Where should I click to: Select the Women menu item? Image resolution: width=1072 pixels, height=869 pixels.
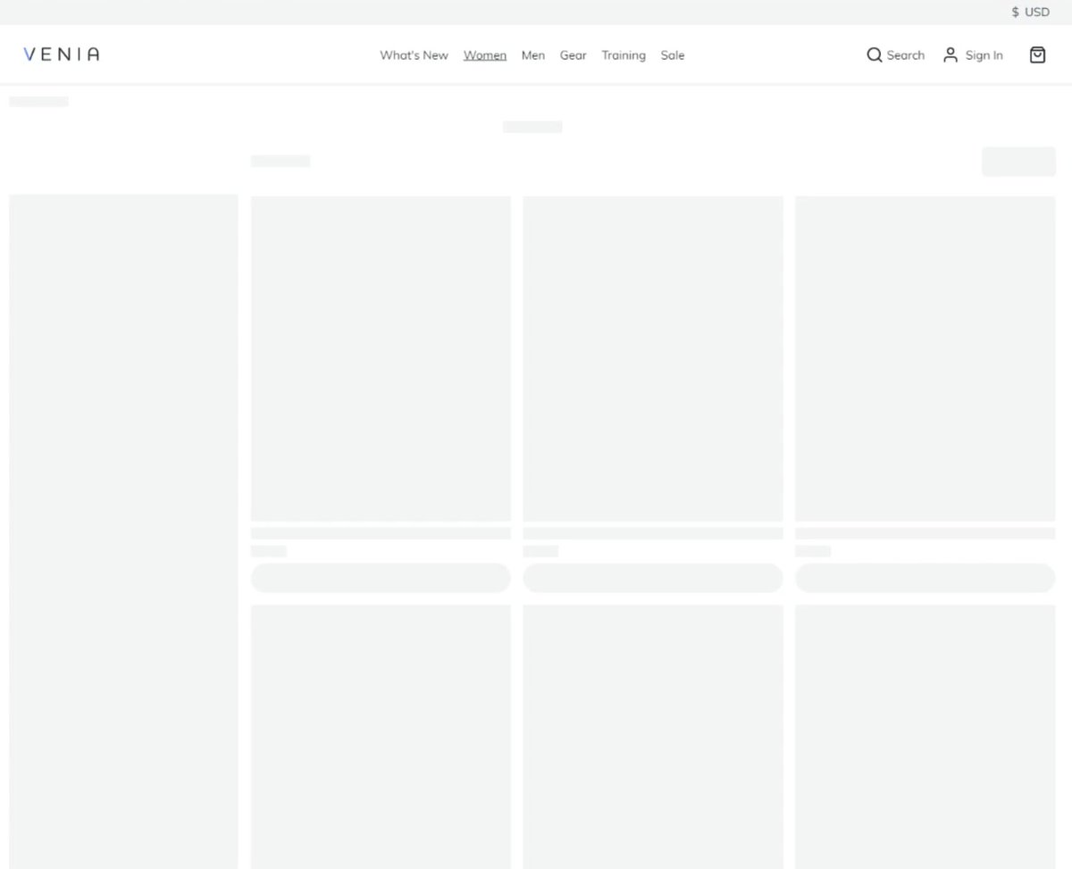click(x=485, y=55)
